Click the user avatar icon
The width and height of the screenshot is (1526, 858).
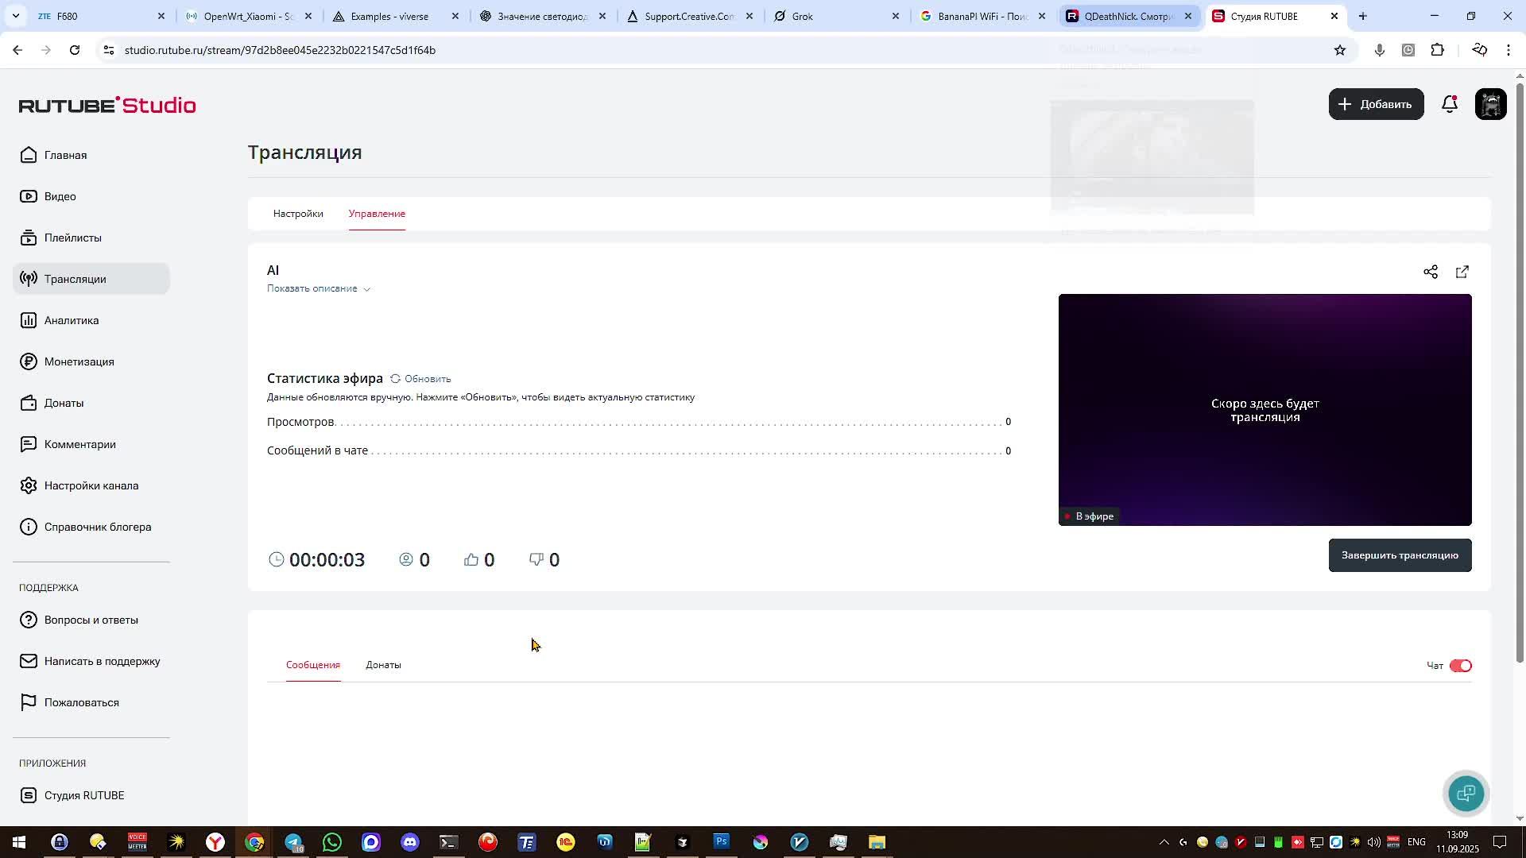tap(1490, 104)
